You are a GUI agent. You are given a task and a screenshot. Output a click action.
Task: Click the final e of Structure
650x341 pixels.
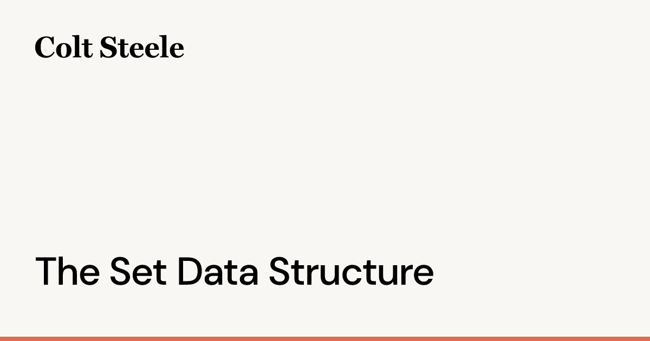422,276
